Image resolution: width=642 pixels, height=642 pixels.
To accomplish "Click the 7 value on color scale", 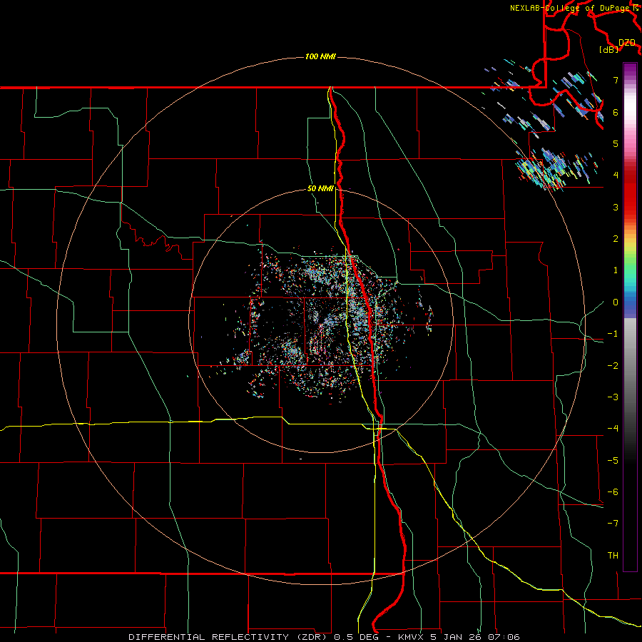I will [616, 80].
